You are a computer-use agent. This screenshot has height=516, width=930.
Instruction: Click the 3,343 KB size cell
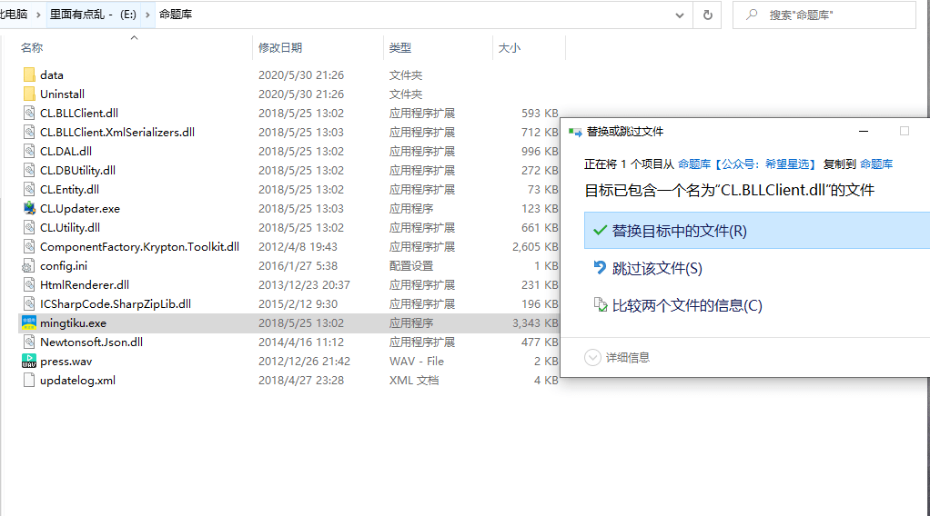535,322
